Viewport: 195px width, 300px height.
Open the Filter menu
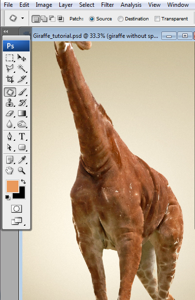coord(107,5)
